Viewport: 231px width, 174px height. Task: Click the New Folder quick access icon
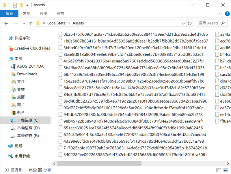click(21, 5)
